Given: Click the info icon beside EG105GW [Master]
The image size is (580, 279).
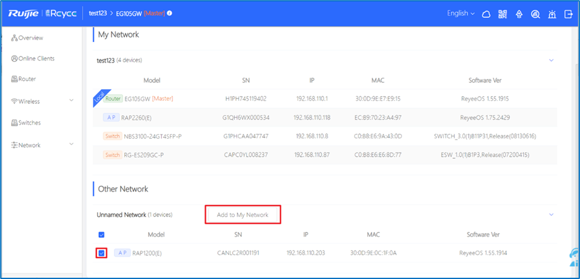Looking at the screenshot, I should 170,13.
